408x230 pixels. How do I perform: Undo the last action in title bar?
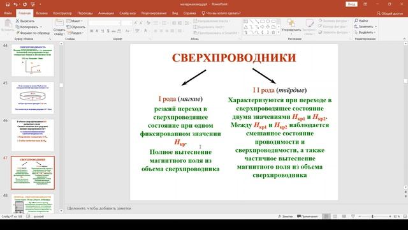(15, 4)
